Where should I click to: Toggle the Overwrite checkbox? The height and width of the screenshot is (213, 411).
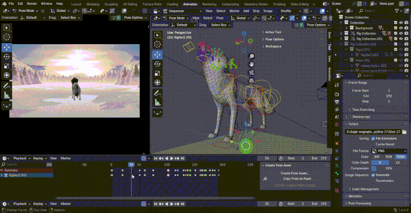coord(373,175)
